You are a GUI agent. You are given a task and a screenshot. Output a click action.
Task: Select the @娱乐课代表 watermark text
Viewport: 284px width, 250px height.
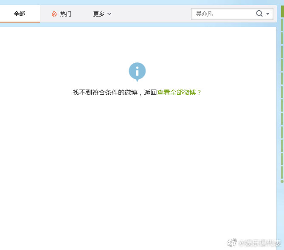click(260, 243)
